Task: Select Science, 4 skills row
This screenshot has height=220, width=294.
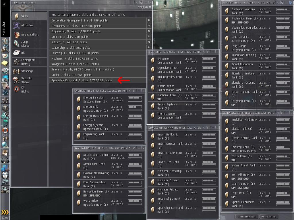Action: tap(98, 69)
